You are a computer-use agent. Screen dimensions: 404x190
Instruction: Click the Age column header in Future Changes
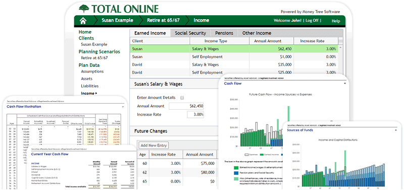tap(143, 155)
